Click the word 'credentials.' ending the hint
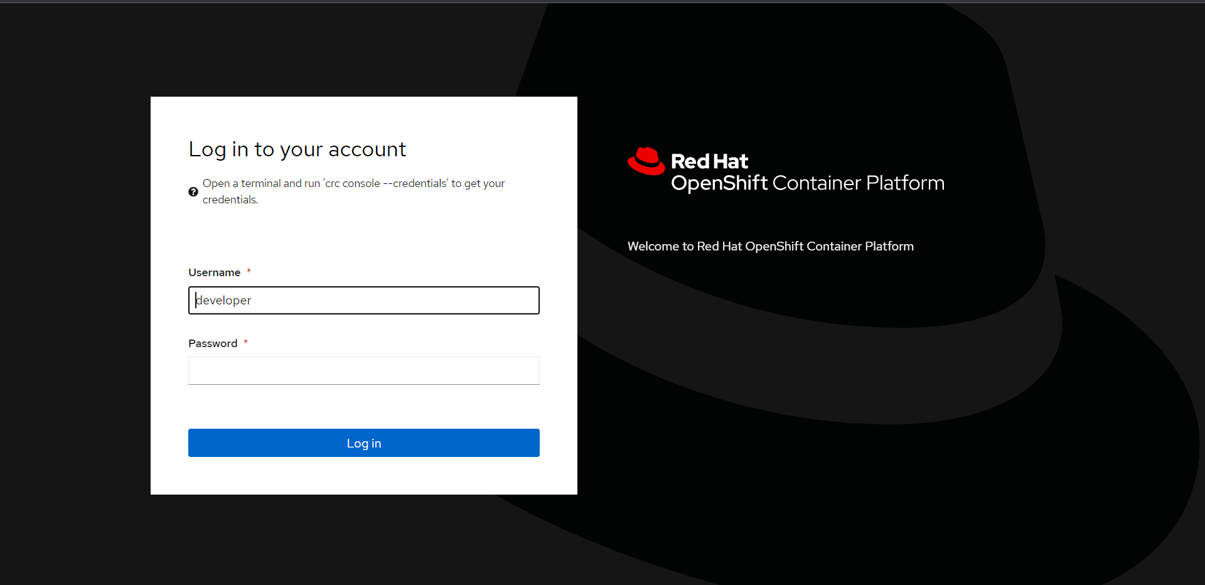 point(230,200)
